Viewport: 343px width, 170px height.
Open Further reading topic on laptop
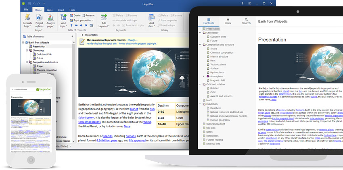(x=214, y=140)
